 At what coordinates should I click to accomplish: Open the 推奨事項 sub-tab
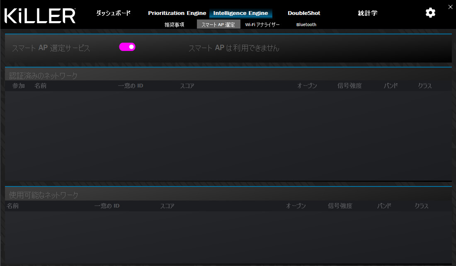(174, 25)
